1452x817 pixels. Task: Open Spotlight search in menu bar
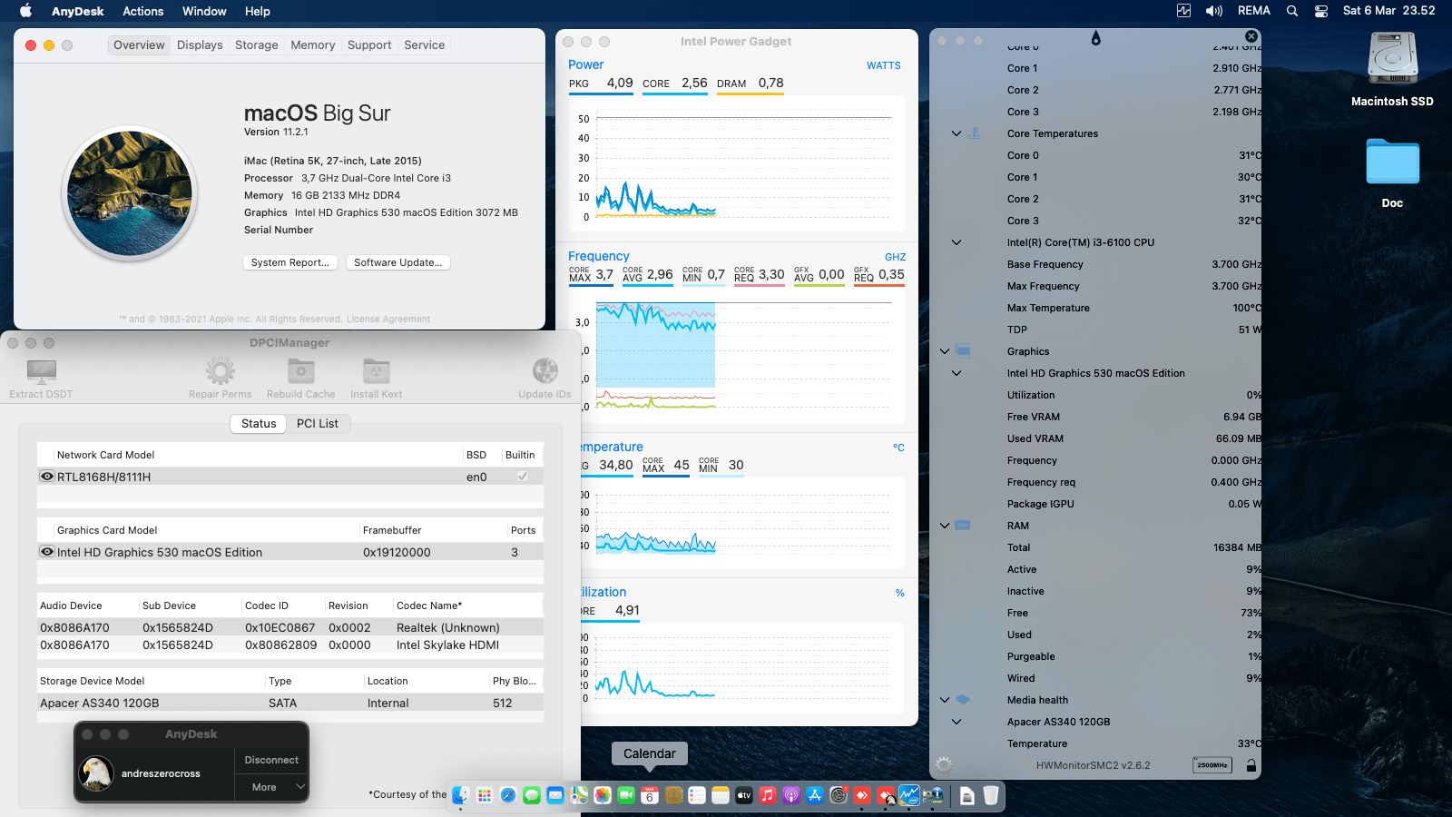pos(1292,11)
